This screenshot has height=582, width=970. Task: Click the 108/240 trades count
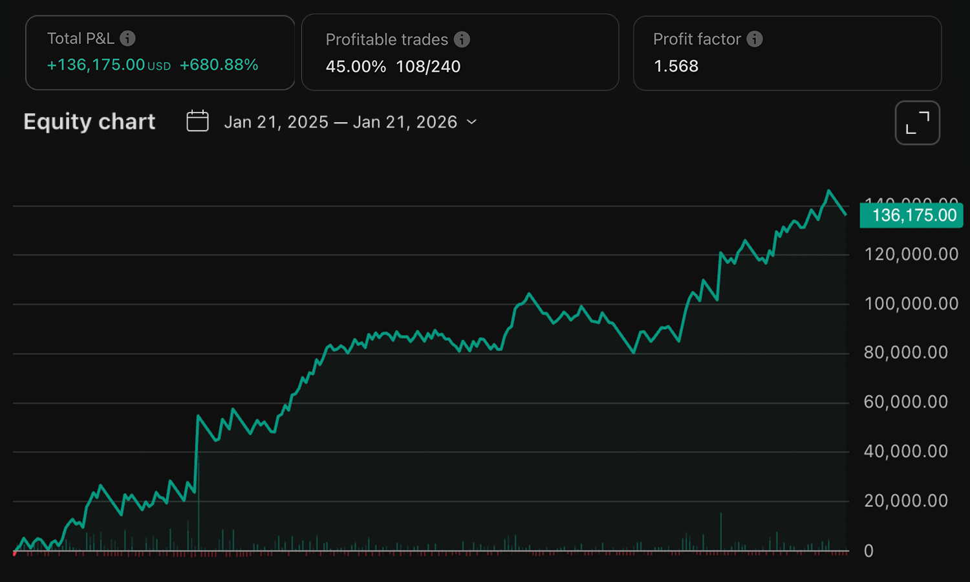pos(428,66)
